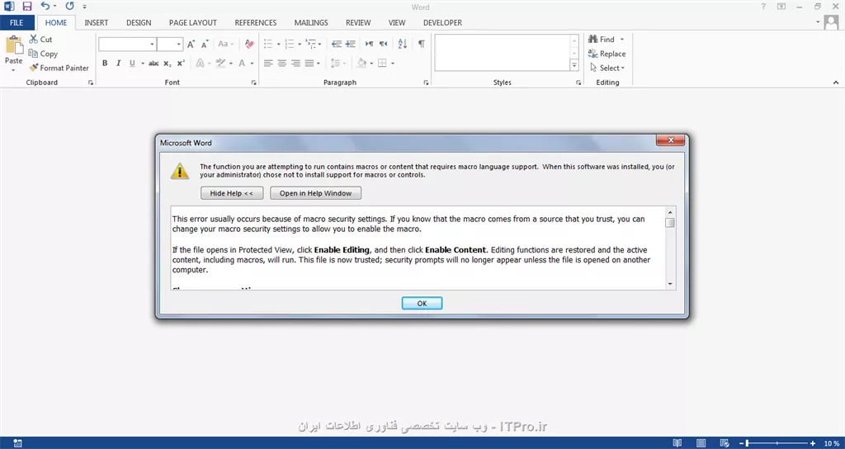845x449 pixels.
Task: Switch to Web Layout view in status bar
Action: click(x=724, y=443)
